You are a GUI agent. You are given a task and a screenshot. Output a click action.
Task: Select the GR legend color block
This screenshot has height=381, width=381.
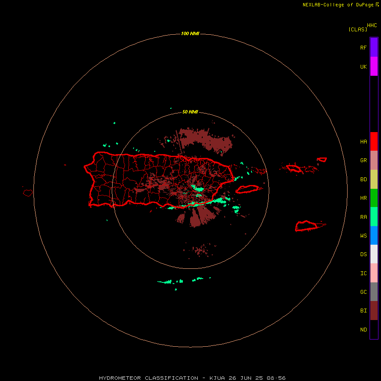pyautogui.click(x=374, y=160)
